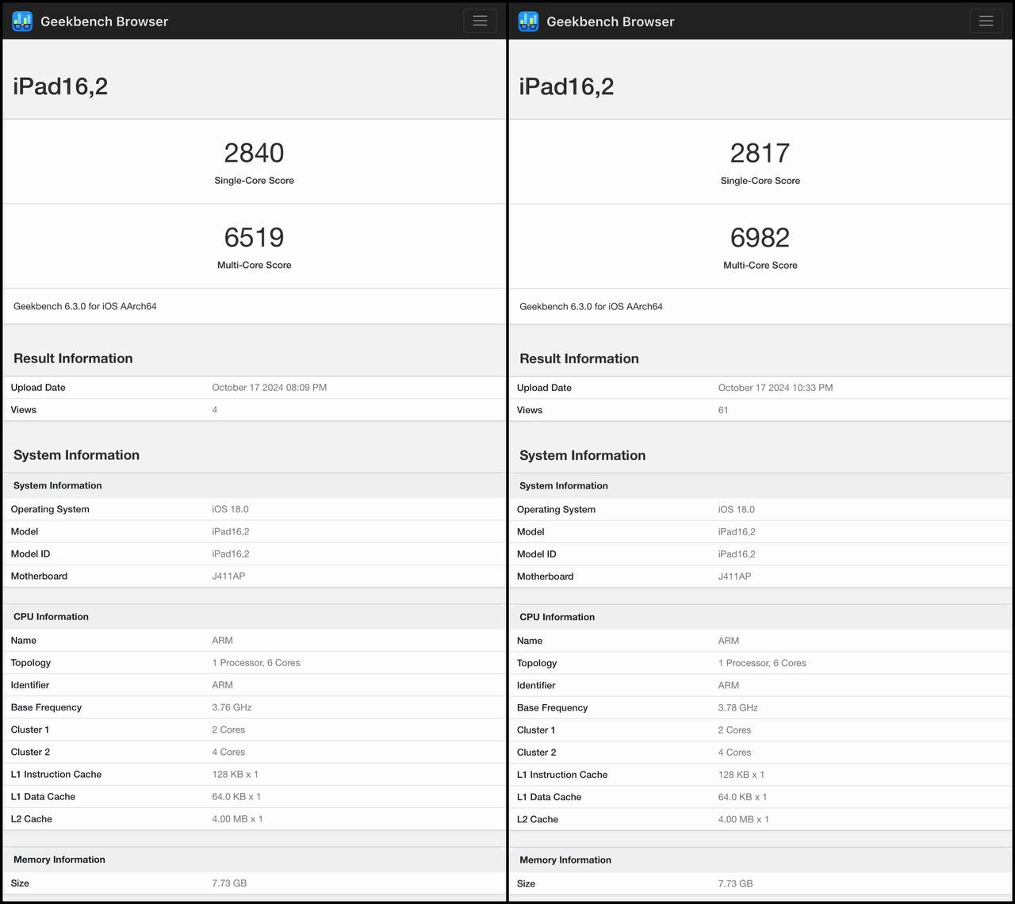Click Base Frequency value 3.76 GHz
The width and height of the screenshot is (1015, 904).
click(x=232, y=707)
